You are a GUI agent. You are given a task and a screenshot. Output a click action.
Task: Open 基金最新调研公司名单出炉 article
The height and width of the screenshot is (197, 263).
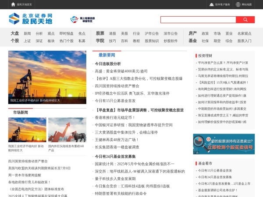(x=218, y=190)
